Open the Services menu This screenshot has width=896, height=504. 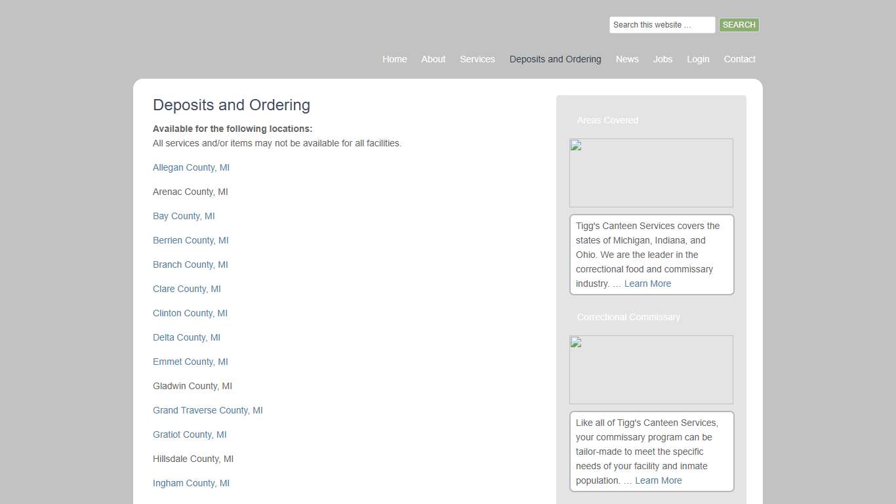(477, 59)
